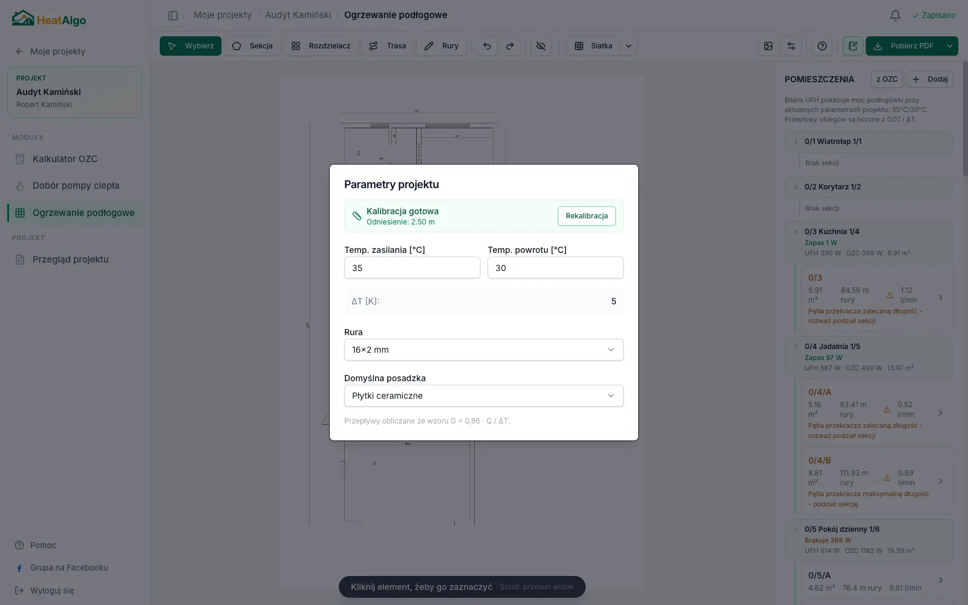Click 'Brakuje 368 W' text
Image resolution: width=968 pixels, height=605 pixels.
pyautogui.click(x=828, y=540)
